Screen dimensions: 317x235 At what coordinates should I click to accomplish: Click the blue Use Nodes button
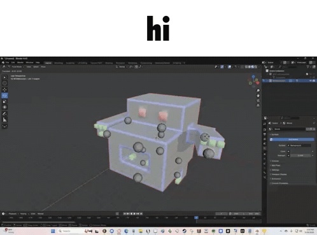(x=292, y=139)
